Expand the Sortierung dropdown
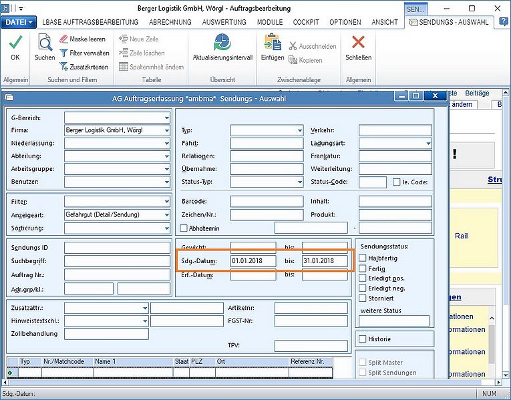Viewport: 511px width, 400px height. (166, 228)
